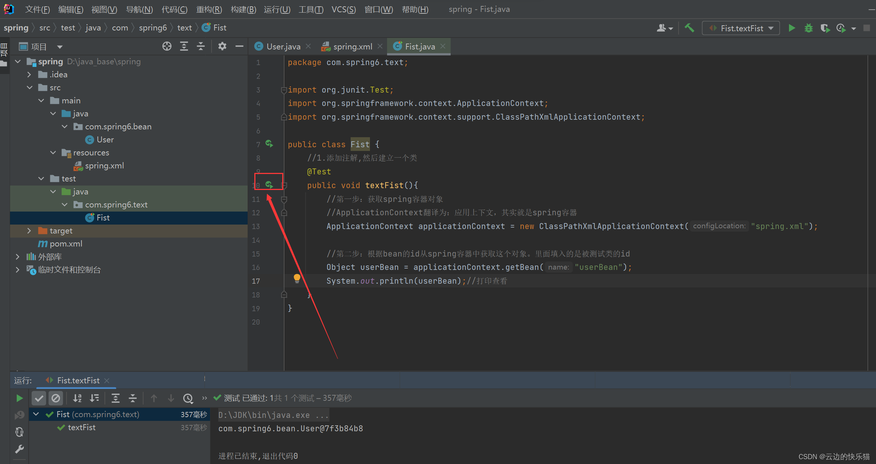Collapse the src folder

[29, 88]
